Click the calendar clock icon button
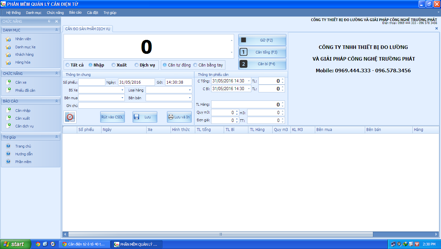The width and height of the screenshot is (441, 249). coord(70,117)
